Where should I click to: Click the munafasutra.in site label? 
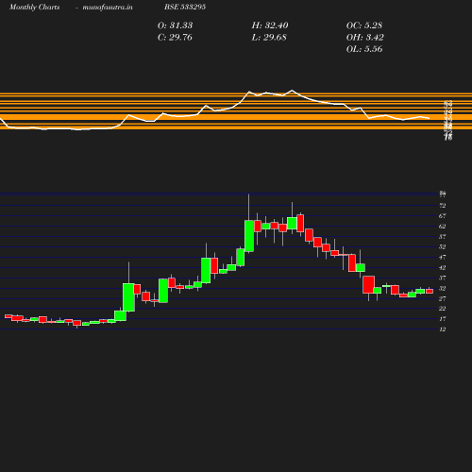click(108, 7)
